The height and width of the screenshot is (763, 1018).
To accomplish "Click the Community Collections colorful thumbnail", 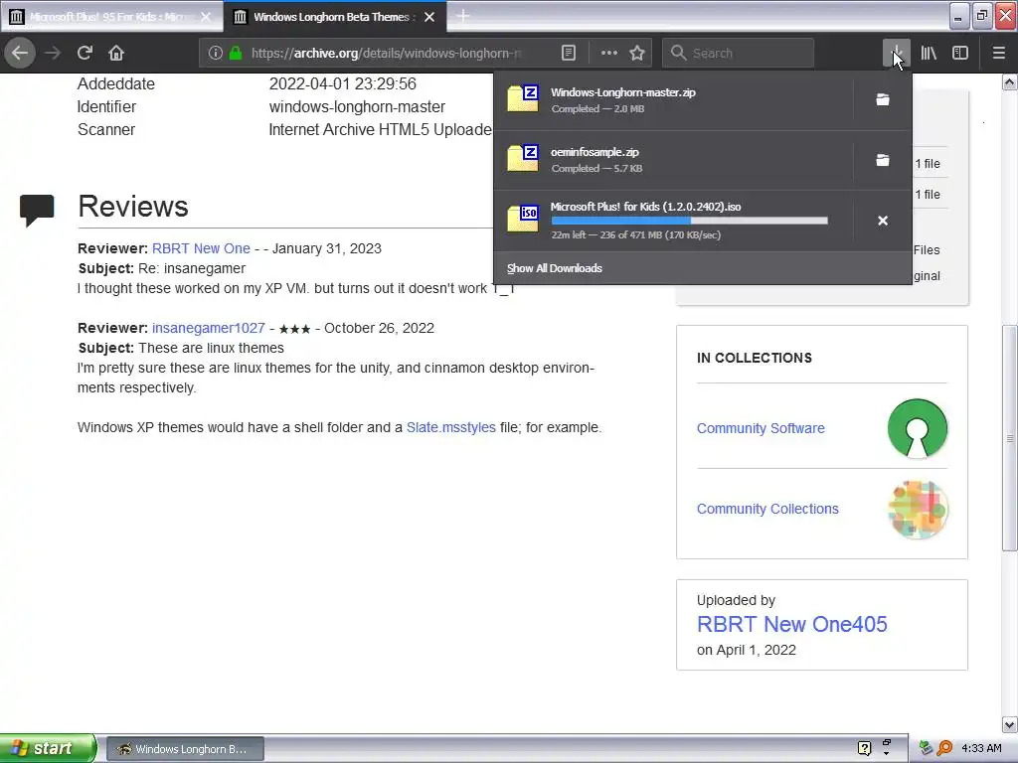I will click(x=917, y=510).
